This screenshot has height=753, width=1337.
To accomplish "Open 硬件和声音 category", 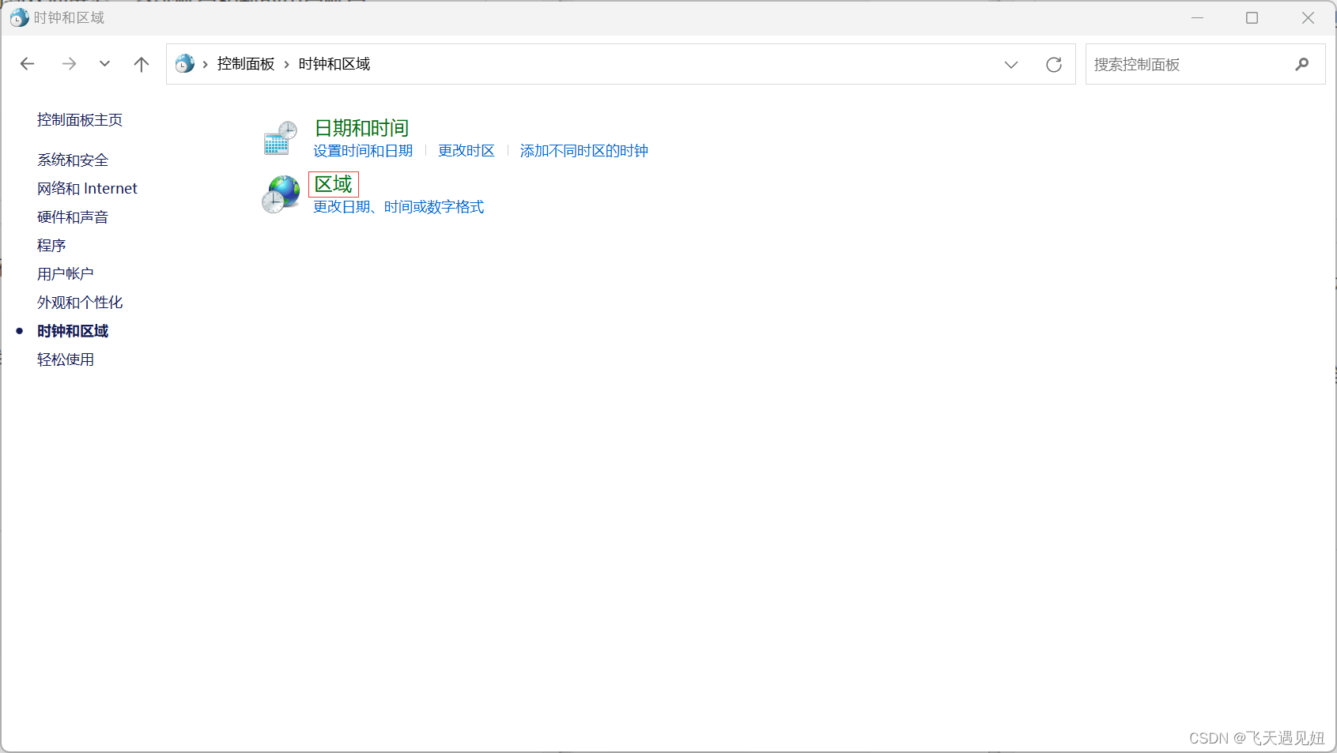I will click(x=73, y=217).
